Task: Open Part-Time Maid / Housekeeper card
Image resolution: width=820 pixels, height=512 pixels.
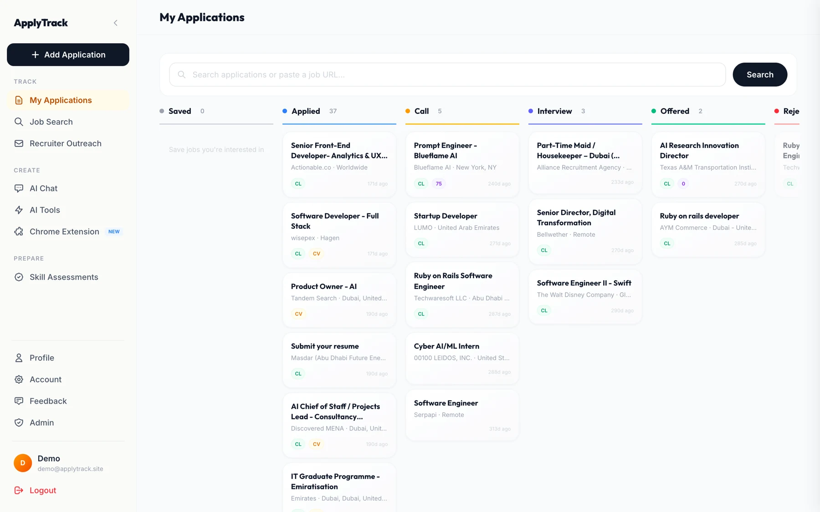Action: (x=585, y=163)
